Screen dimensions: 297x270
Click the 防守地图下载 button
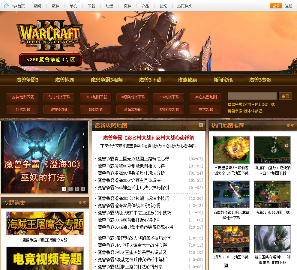pos(59,97)
